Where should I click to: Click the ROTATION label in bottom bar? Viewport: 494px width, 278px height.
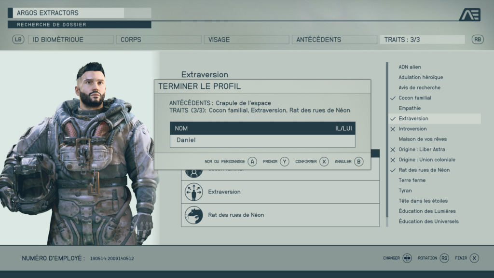point(427,258)
